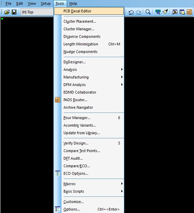Select PCB Decal Editor

[89, 11]
